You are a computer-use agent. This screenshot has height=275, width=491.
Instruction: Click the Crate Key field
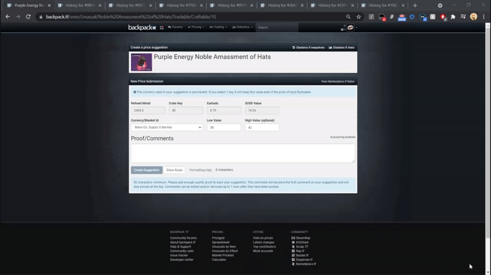[186, 110]
